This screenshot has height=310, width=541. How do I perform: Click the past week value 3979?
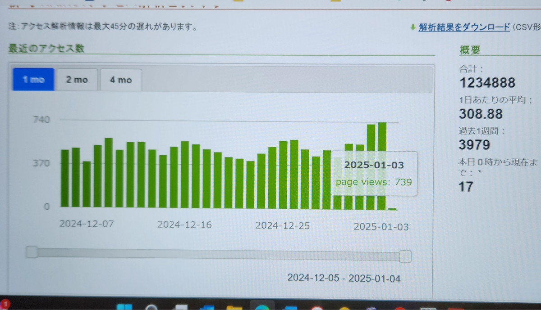475,145
